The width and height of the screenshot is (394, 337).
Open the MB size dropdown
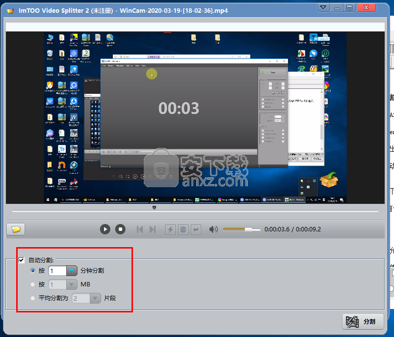click(72, 284)
